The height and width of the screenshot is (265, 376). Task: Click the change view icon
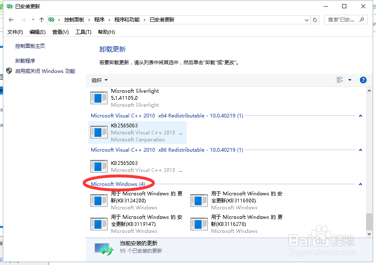pyautogui.click(x=340, y=80)
